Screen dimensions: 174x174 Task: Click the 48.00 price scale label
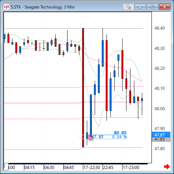point(159,108)
